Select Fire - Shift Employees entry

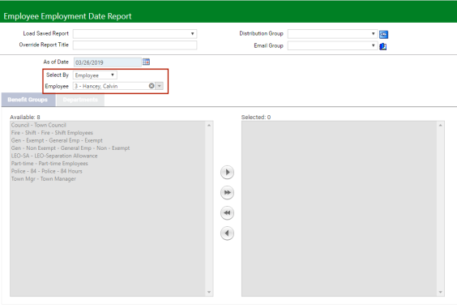52,133
